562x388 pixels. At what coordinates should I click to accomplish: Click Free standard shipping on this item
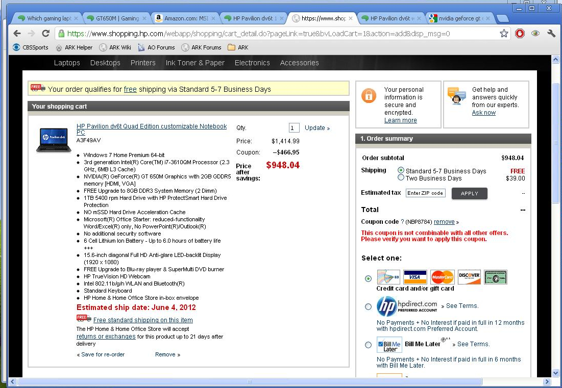coord(143,320)
